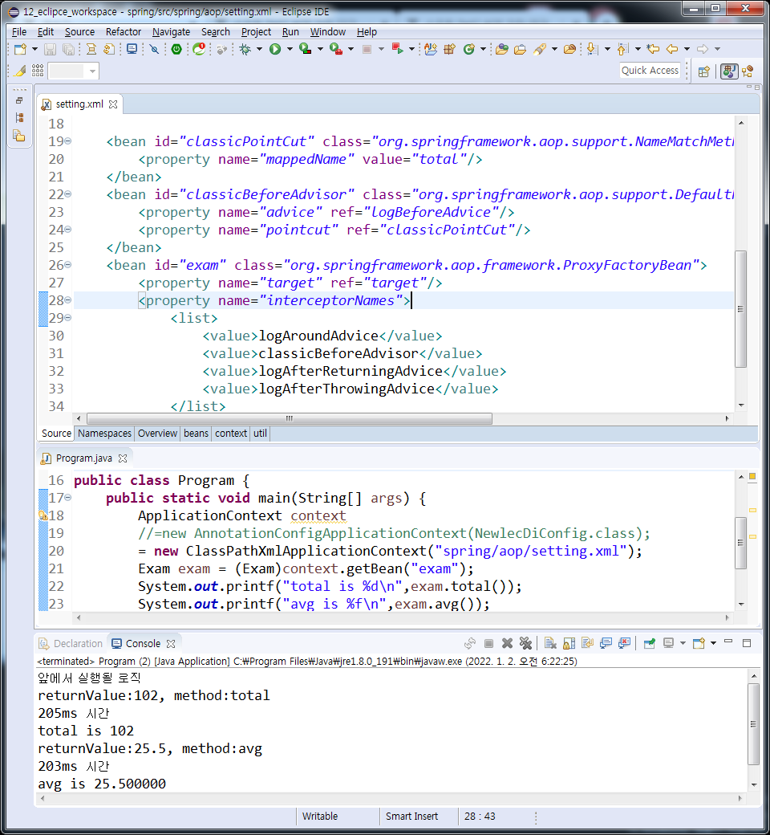Click the Quick Access search field

click(x=650, y=71)
